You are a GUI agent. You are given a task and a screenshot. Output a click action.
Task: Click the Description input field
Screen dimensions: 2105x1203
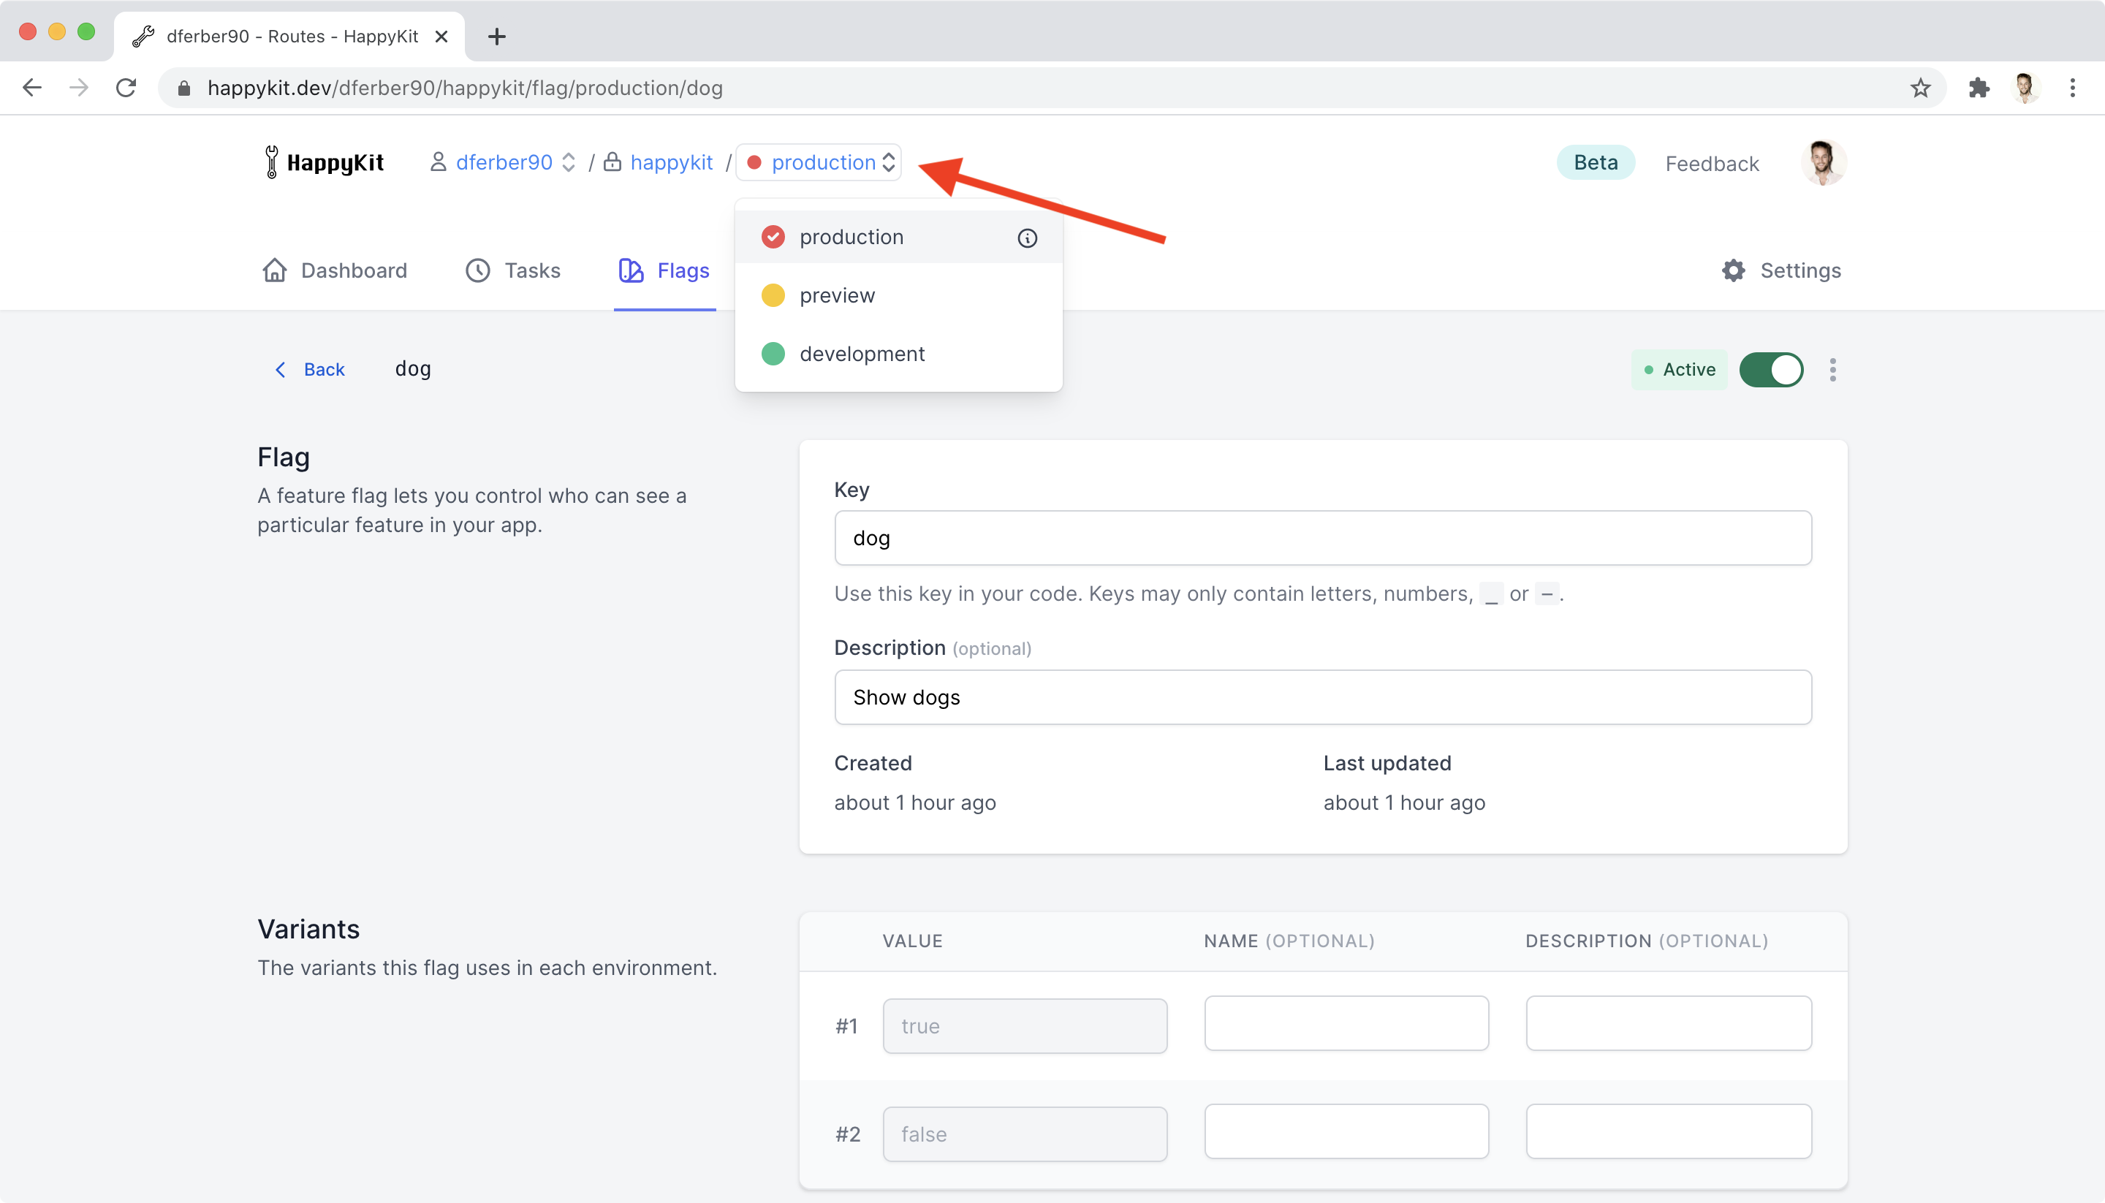tap(1323, 697)
